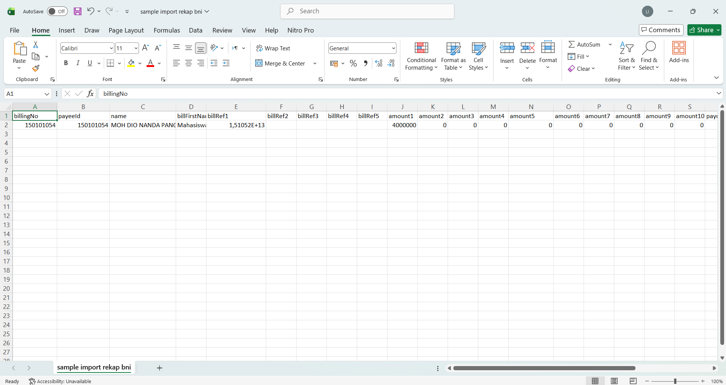726x385 pixels.
Task: Open Conditional Formatting menu
Action: (x=421, y=56)
